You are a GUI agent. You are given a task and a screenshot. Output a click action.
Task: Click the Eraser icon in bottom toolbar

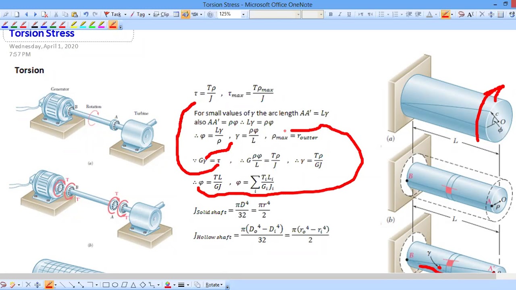tap(12, 285)
